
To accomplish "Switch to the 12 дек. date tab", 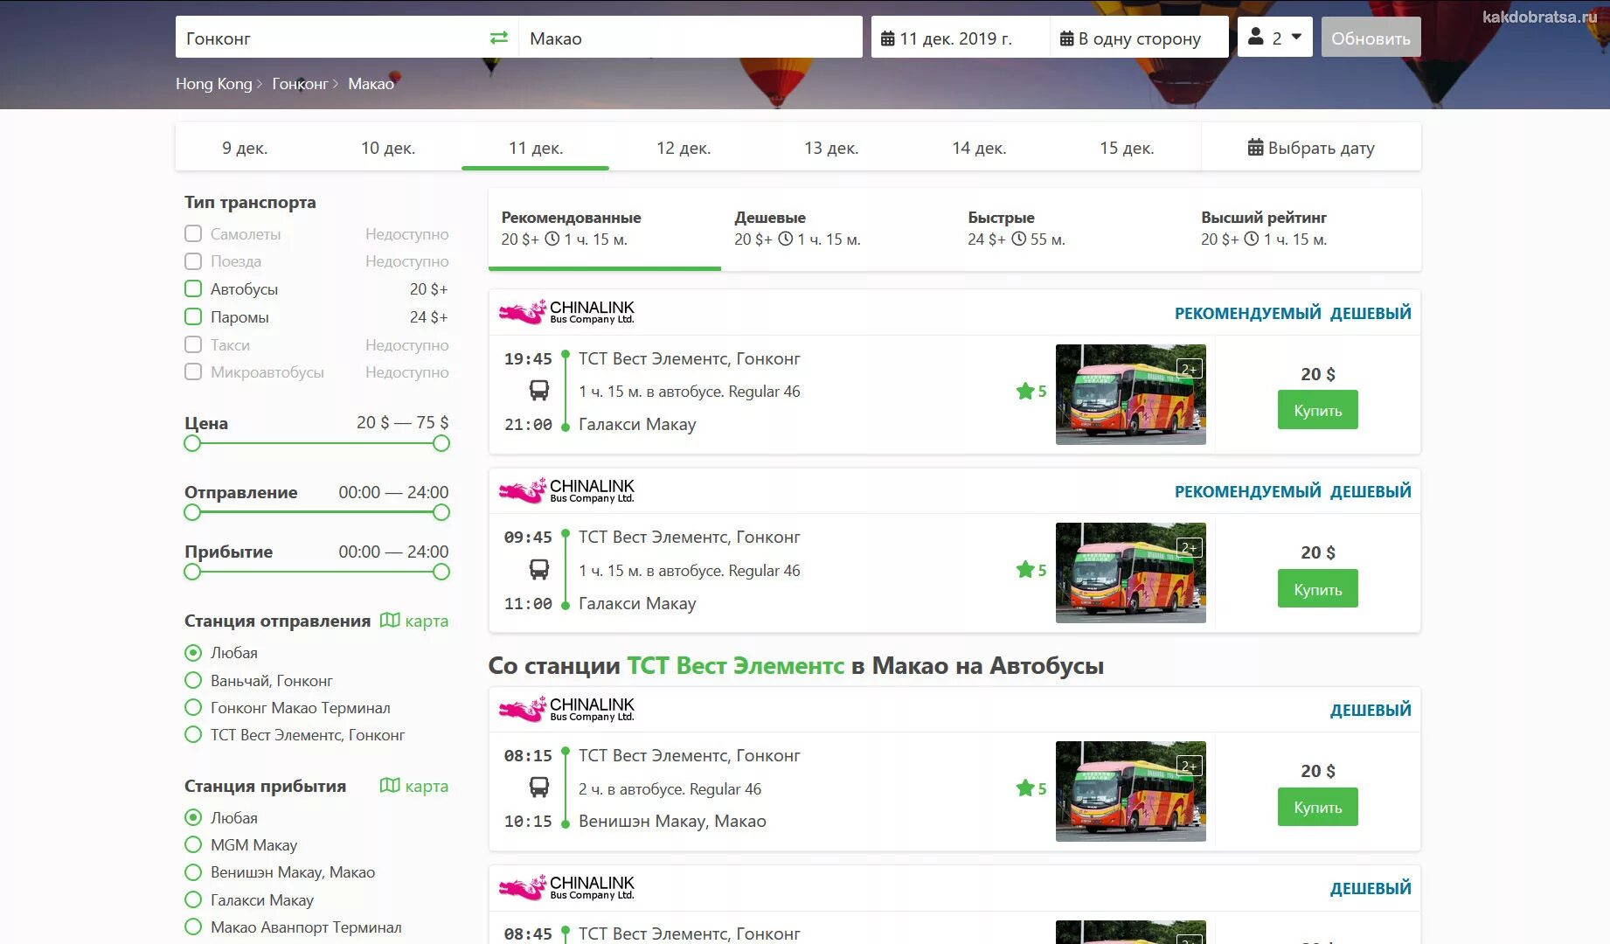I will click(684, 147).
